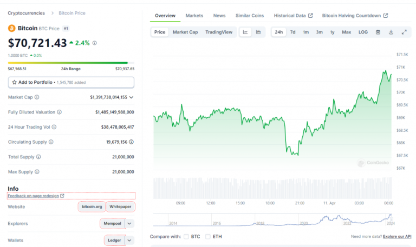Select the line chart view icon

click(x=245, y=32)
